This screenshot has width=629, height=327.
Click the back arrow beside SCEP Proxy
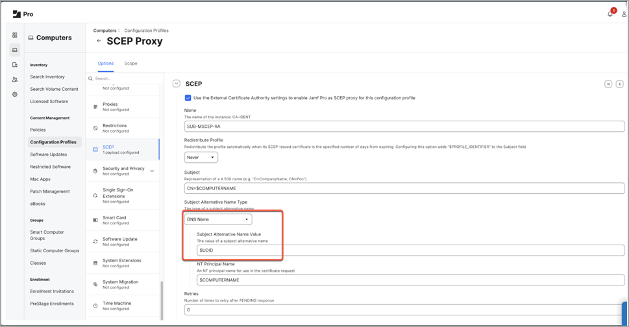point(99,41)
